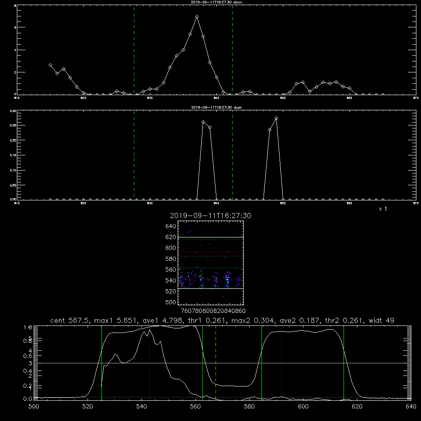Click the "640" x-axis label of bottom plot
The width and height of the screenshot is (421, 421).
(x=411, y=407)
